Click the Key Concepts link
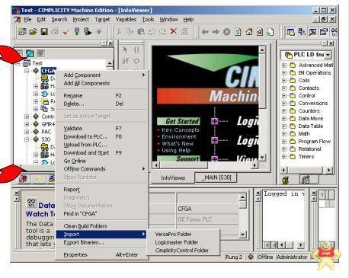The image size is (349, 278). (x=181, y=129)
